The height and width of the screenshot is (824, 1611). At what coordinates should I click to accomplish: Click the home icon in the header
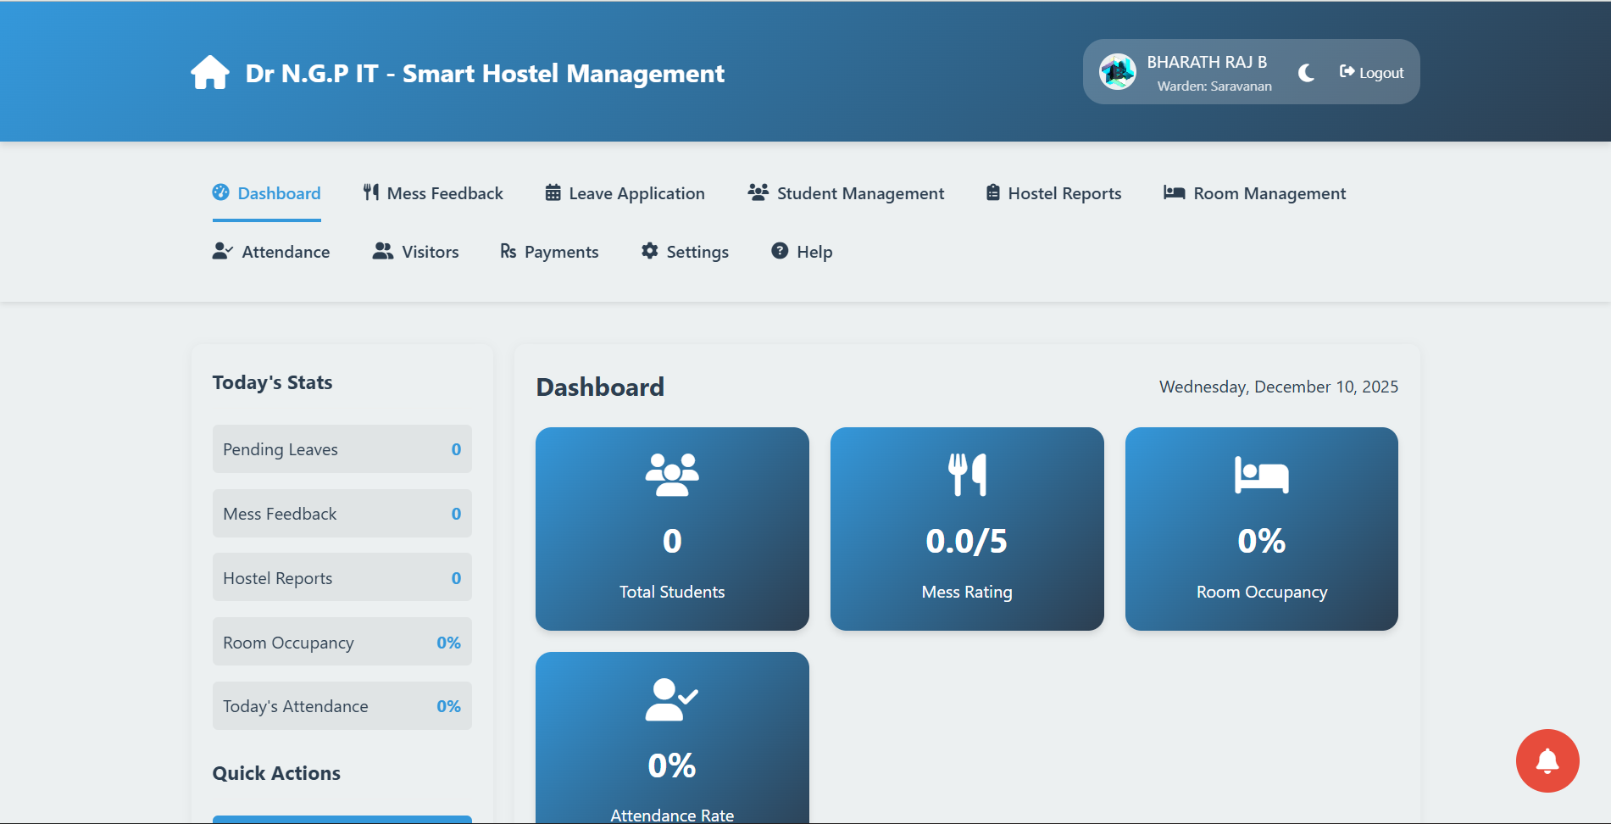coord(209,72)
